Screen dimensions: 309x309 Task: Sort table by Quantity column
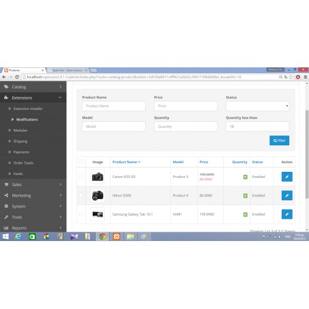pyautogui.click(x=240, y=162)
